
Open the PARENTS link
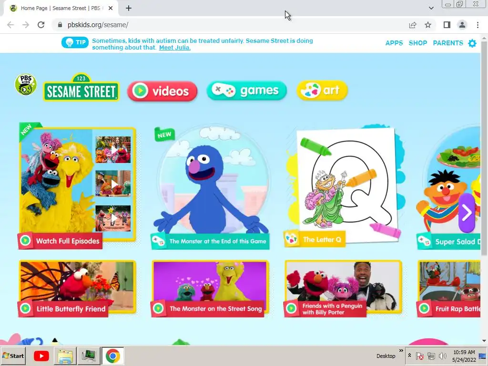point(448,43)
